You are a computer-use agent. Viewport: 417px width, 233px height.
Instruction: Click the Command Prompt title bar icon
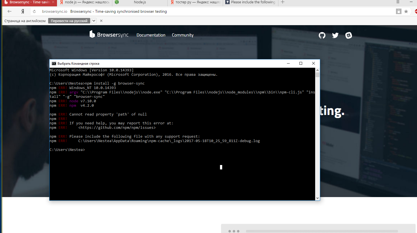coord(54,64)
